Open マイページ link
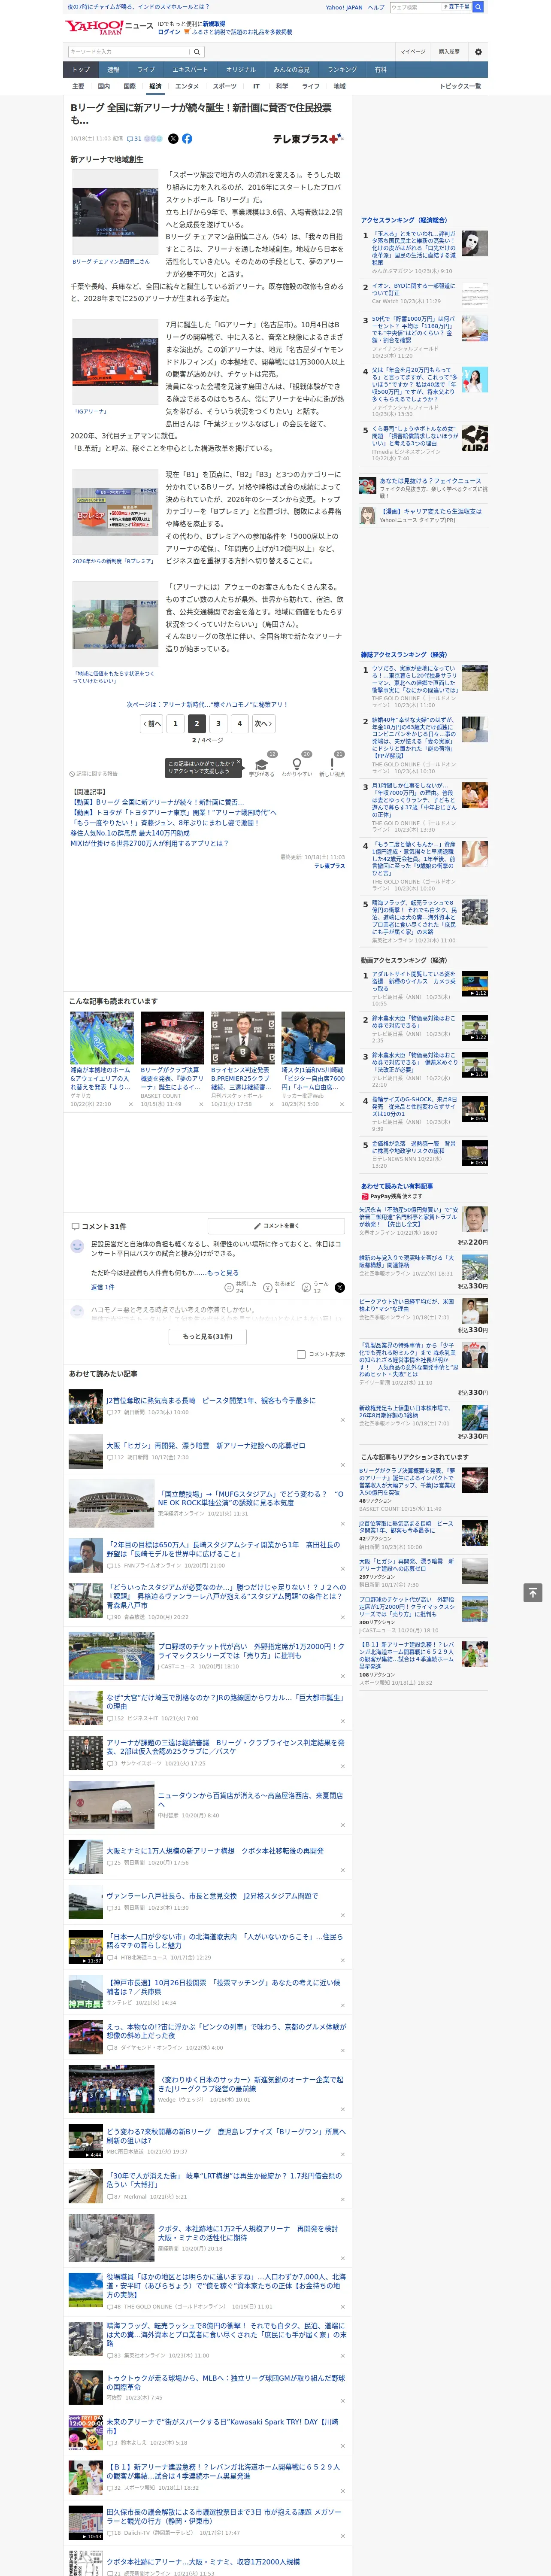The image size is (551, 2576). pos(412,52)
